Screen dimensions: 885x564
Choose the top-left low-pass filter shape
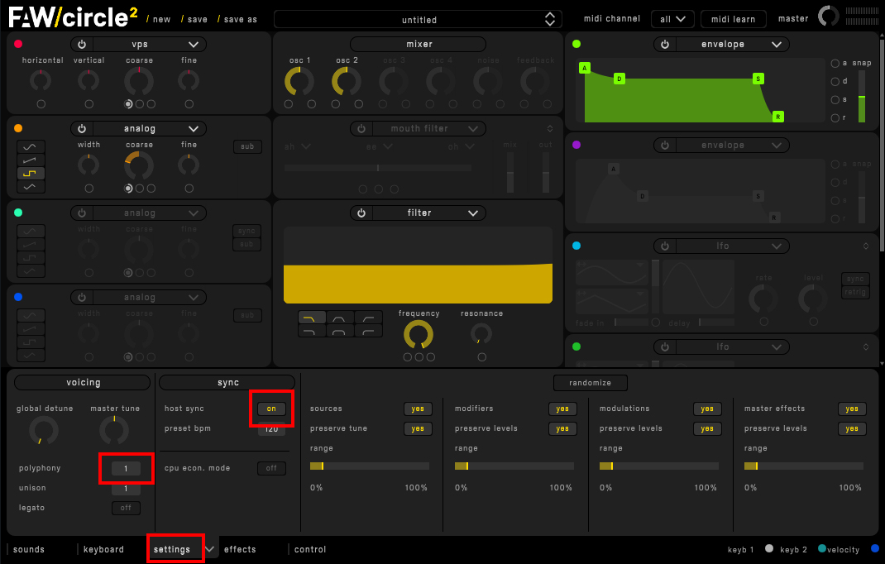click(x=312, y=318)
